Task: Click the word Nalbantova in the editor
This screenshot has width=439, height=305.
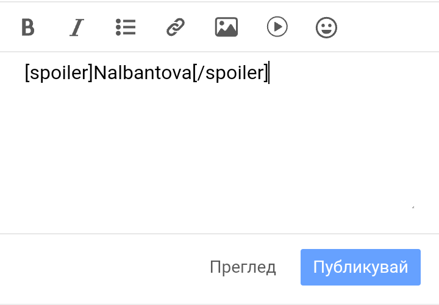Action: (x=143, y=72)
